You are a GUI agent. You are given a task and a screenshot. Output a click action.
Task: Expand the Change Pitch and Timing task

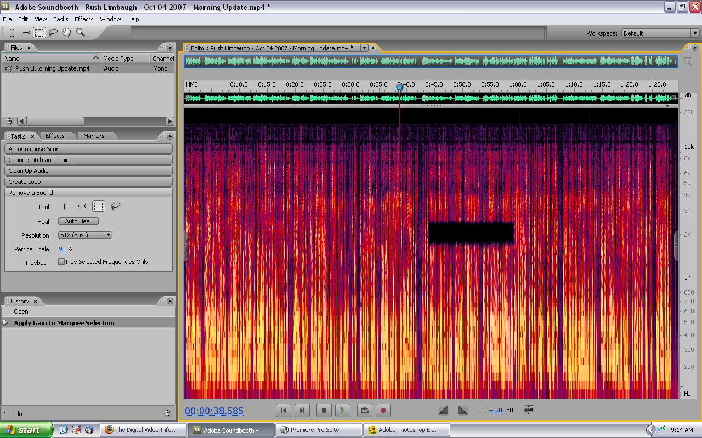88,160
